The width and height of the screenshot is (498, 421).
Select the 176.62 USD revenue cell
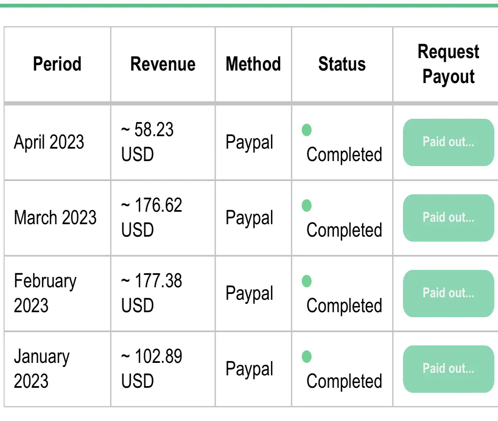[163, 218]
